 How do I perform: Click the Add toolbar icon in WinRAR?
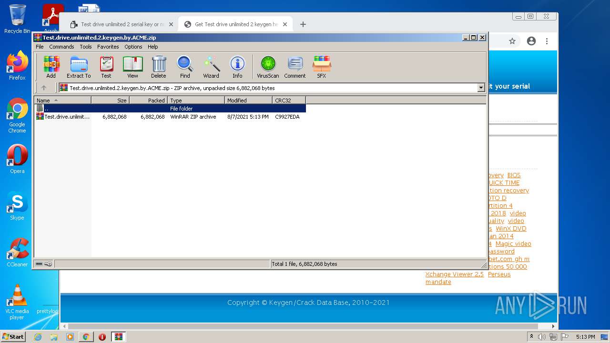(x=51, y=67)
